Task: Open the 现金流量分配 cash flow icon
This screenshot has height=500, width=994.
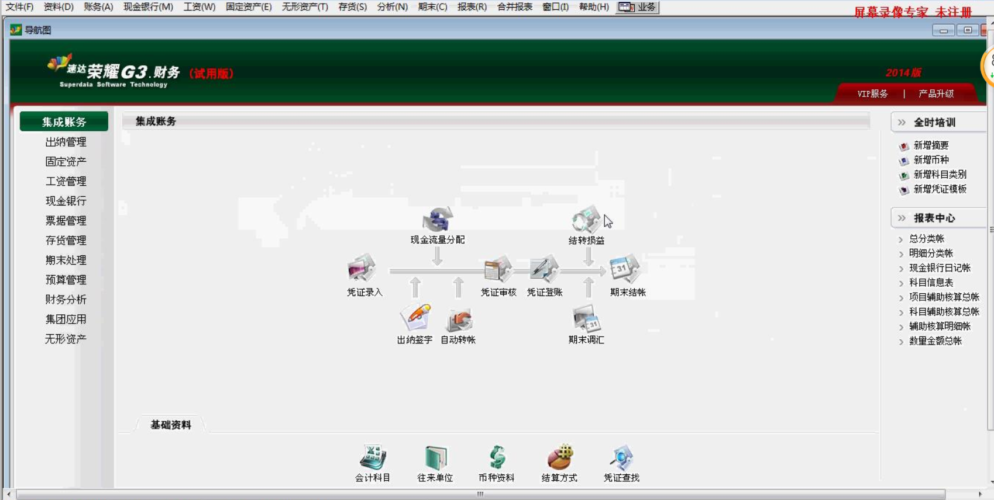Action: (438, 220)
